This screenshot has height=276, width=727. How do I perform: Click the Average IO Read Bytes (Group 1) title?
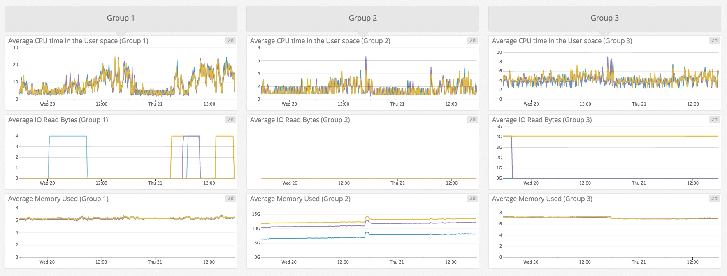point(58,120)
